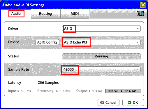Image resolution: width=148 pixels, height=109 pixels.
Task: Click the Processing 5.3 ms latency text
Action: pos(54,91)
